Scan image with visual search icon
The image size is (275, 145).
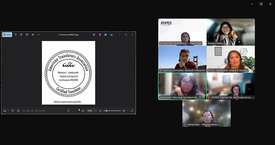[x=68, y=111]
